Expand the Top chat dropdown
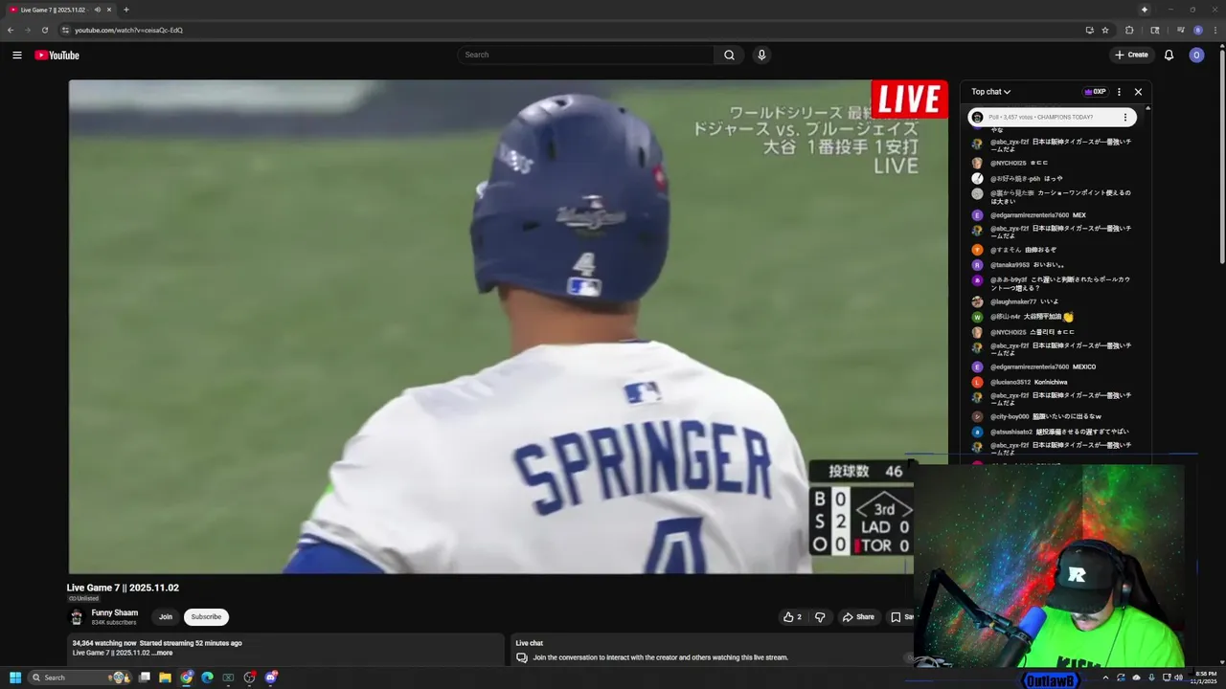 click(x=990, y=92)
